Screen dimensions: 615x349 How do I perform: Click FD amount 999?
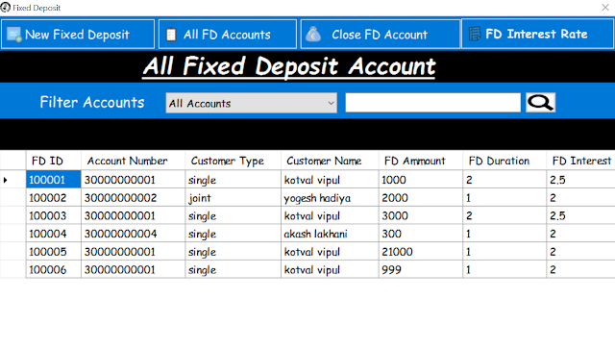point(421,270)
